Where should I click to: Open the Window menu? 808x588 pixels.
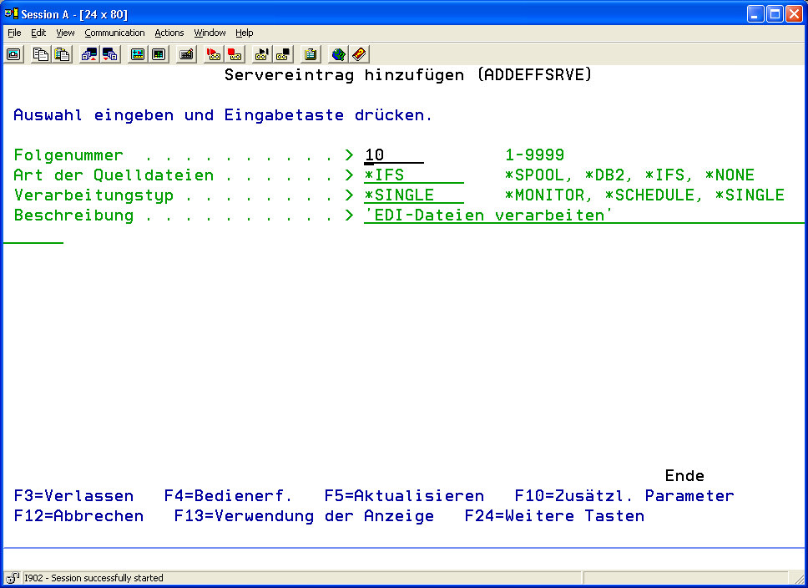coord(210,33)
